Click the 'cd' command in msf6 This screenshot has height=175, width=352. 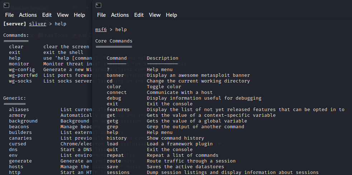point(110,81)
